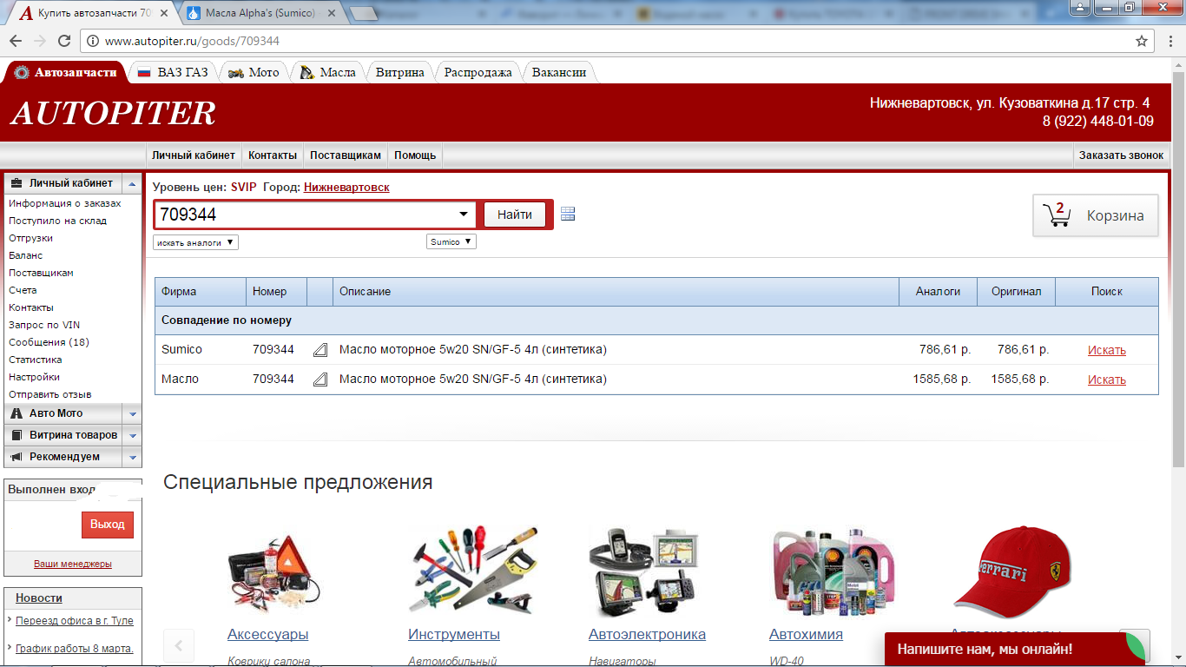
Task: Collapse the Личный кабинет sidebar section
Action: tap(131, 183)
